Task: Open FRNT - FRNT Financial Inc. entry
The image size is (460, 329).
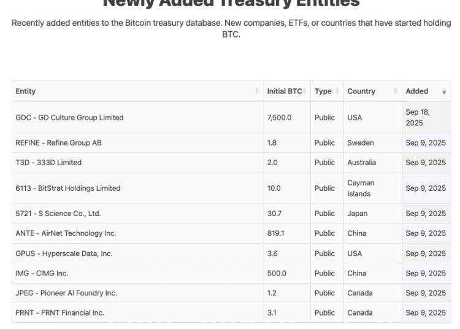Action: tap(59, 313)
